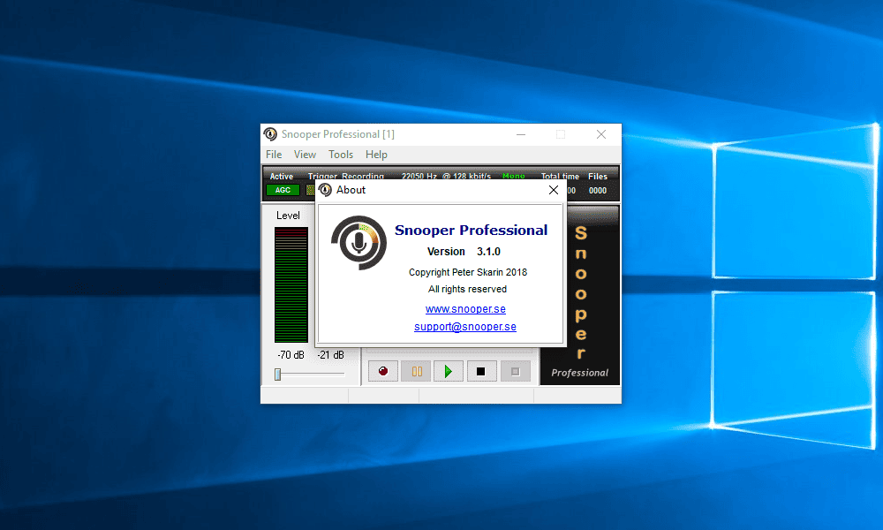Click the About dialog title icon

(x=325, y=190)
